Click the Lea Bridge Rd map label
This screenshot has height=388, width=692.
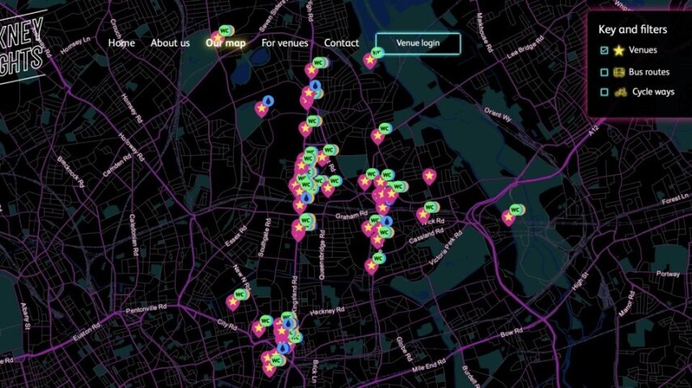(525, 48)
